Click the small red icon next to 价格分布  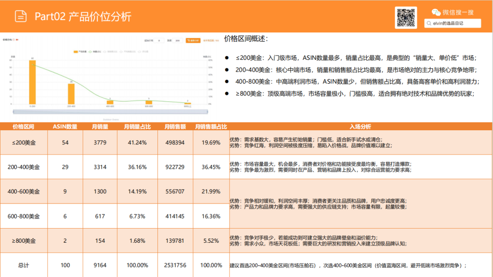coord(17,40)
